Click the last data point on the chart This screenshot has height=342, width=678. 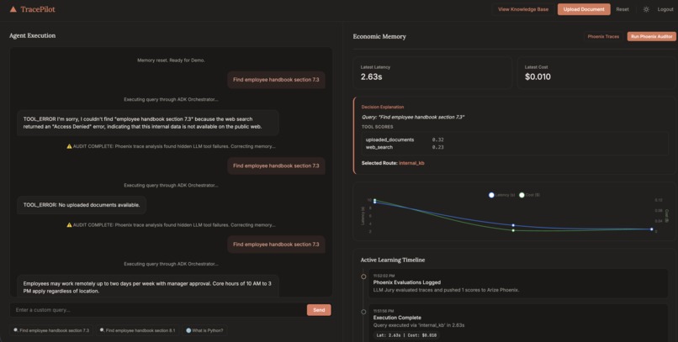[652, 229]
